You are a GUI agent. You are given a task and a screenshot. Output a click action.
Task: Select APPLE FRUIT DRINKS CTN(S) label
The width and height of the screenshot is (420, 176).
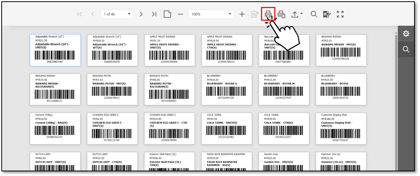click(226, 50)
